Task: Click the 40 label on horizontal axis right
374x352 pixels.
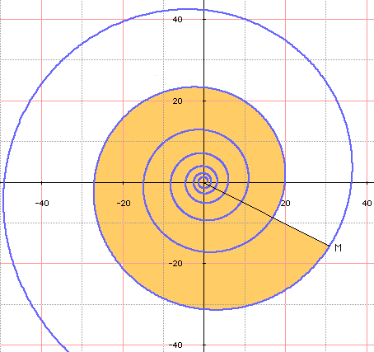Action: (x=367, y=204)
